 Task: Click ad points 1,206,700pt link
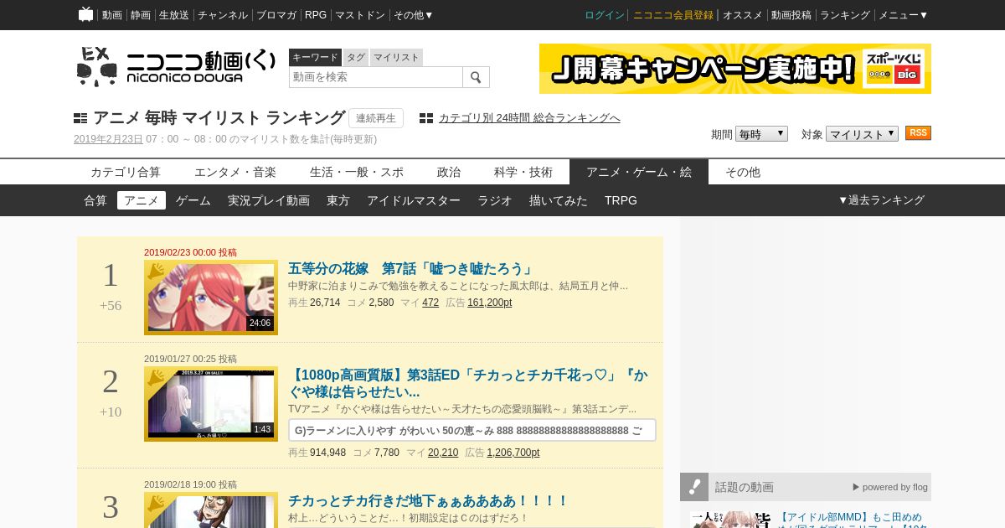513,453
